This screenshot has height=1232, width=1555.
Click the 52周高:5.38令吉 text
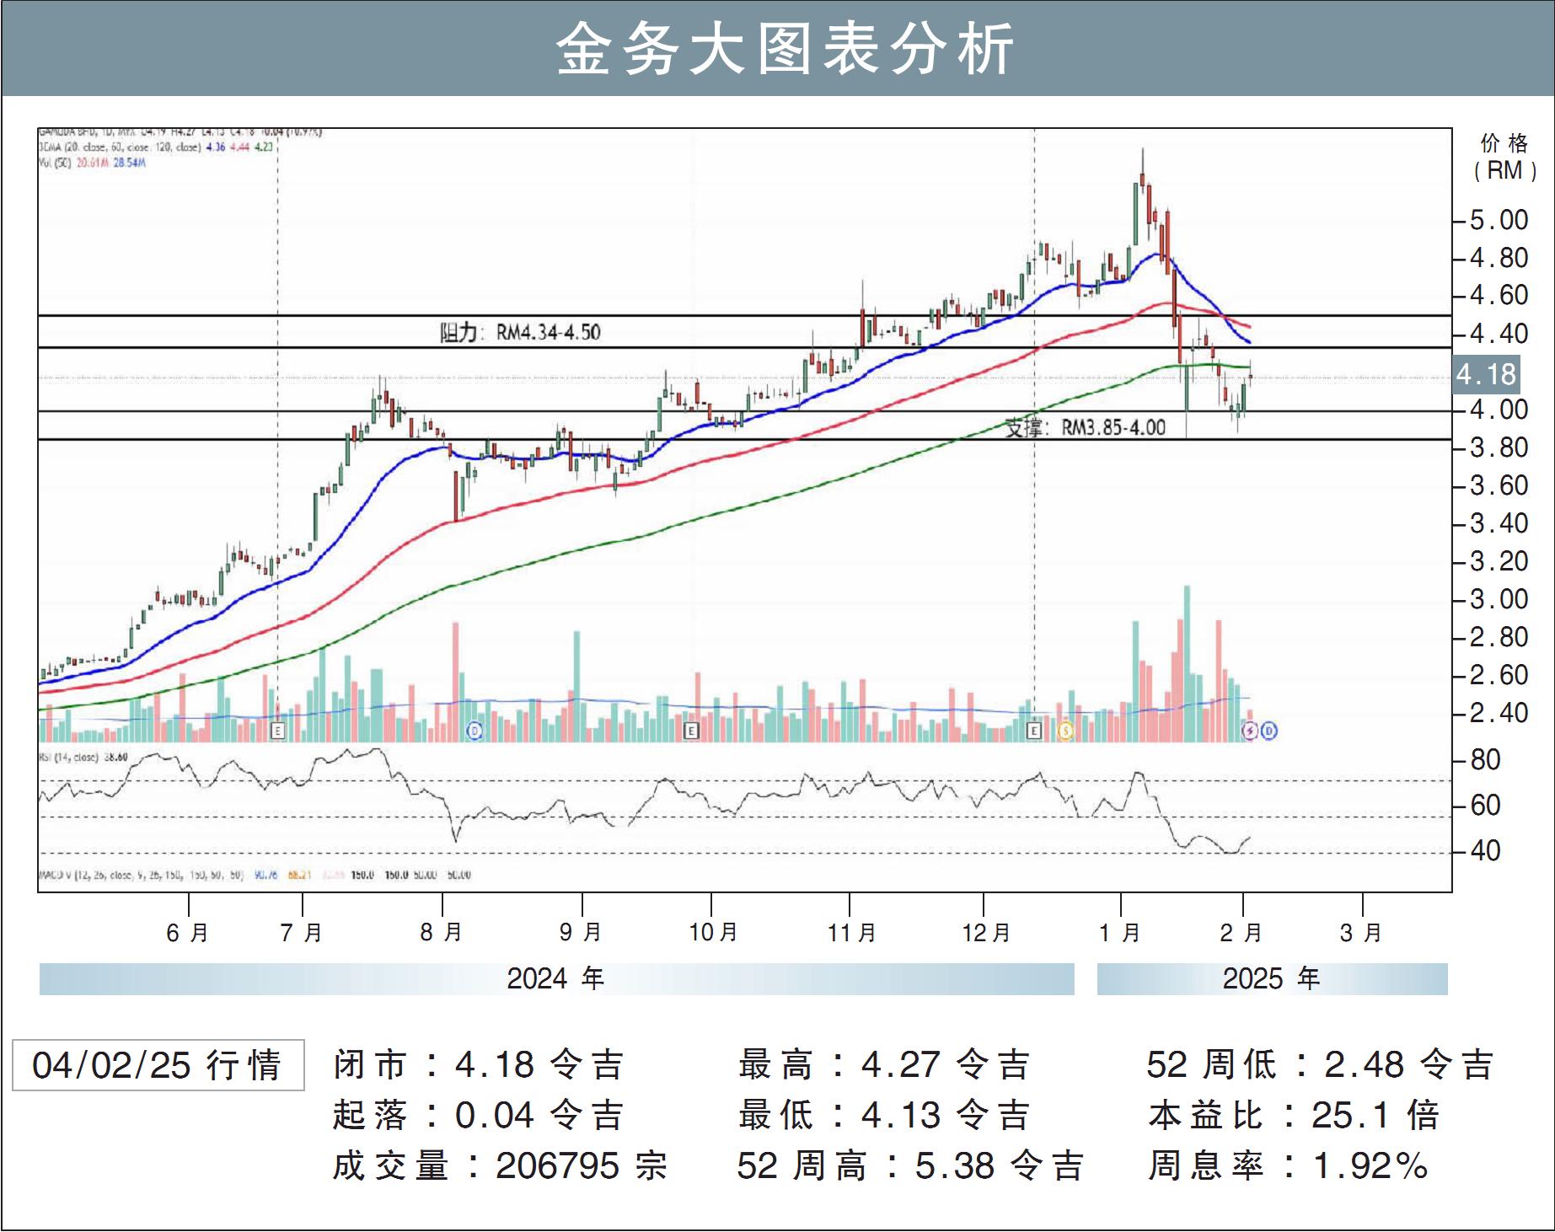(x=910, y=1166)
